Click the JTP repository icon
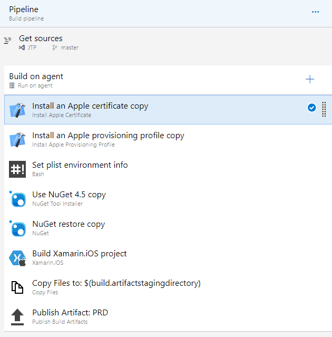 click(x=22, y=47)
